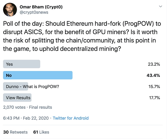
Task: View the 30 Retweets list
Action: (x=15, y=132)
